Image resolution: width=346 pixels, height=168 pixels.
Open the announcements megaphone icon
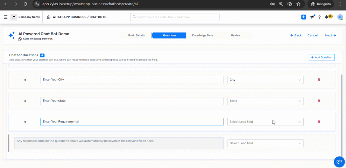312,17
